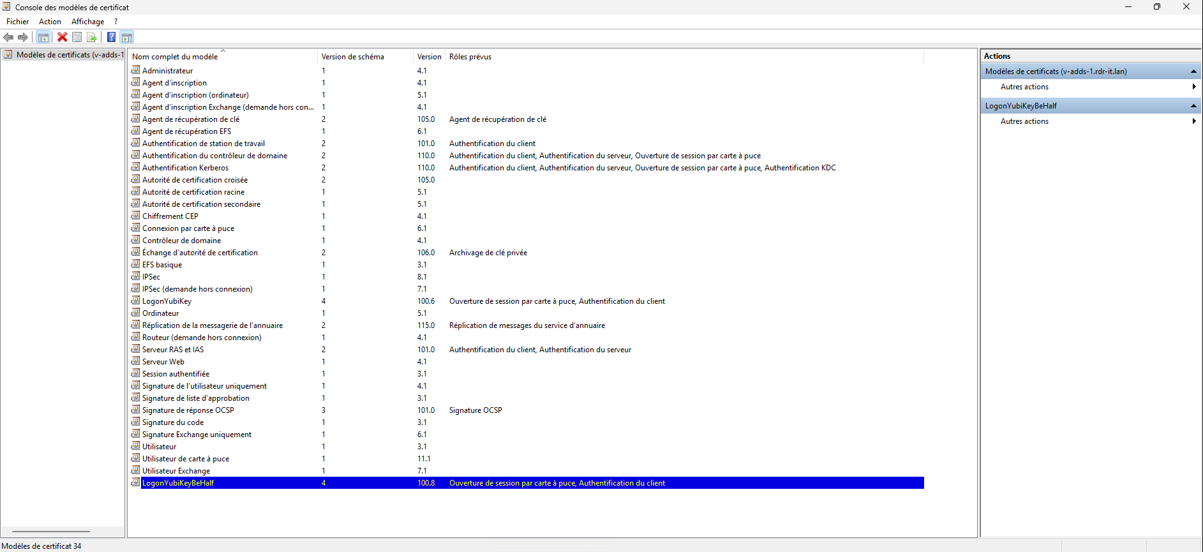The image size is (1203, 552).
Task: Click the Forward arrow toolbar icon
Action: click(23, 37)
